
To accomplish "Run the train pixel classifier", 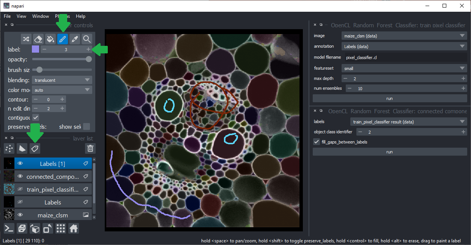I will point(389,98).
